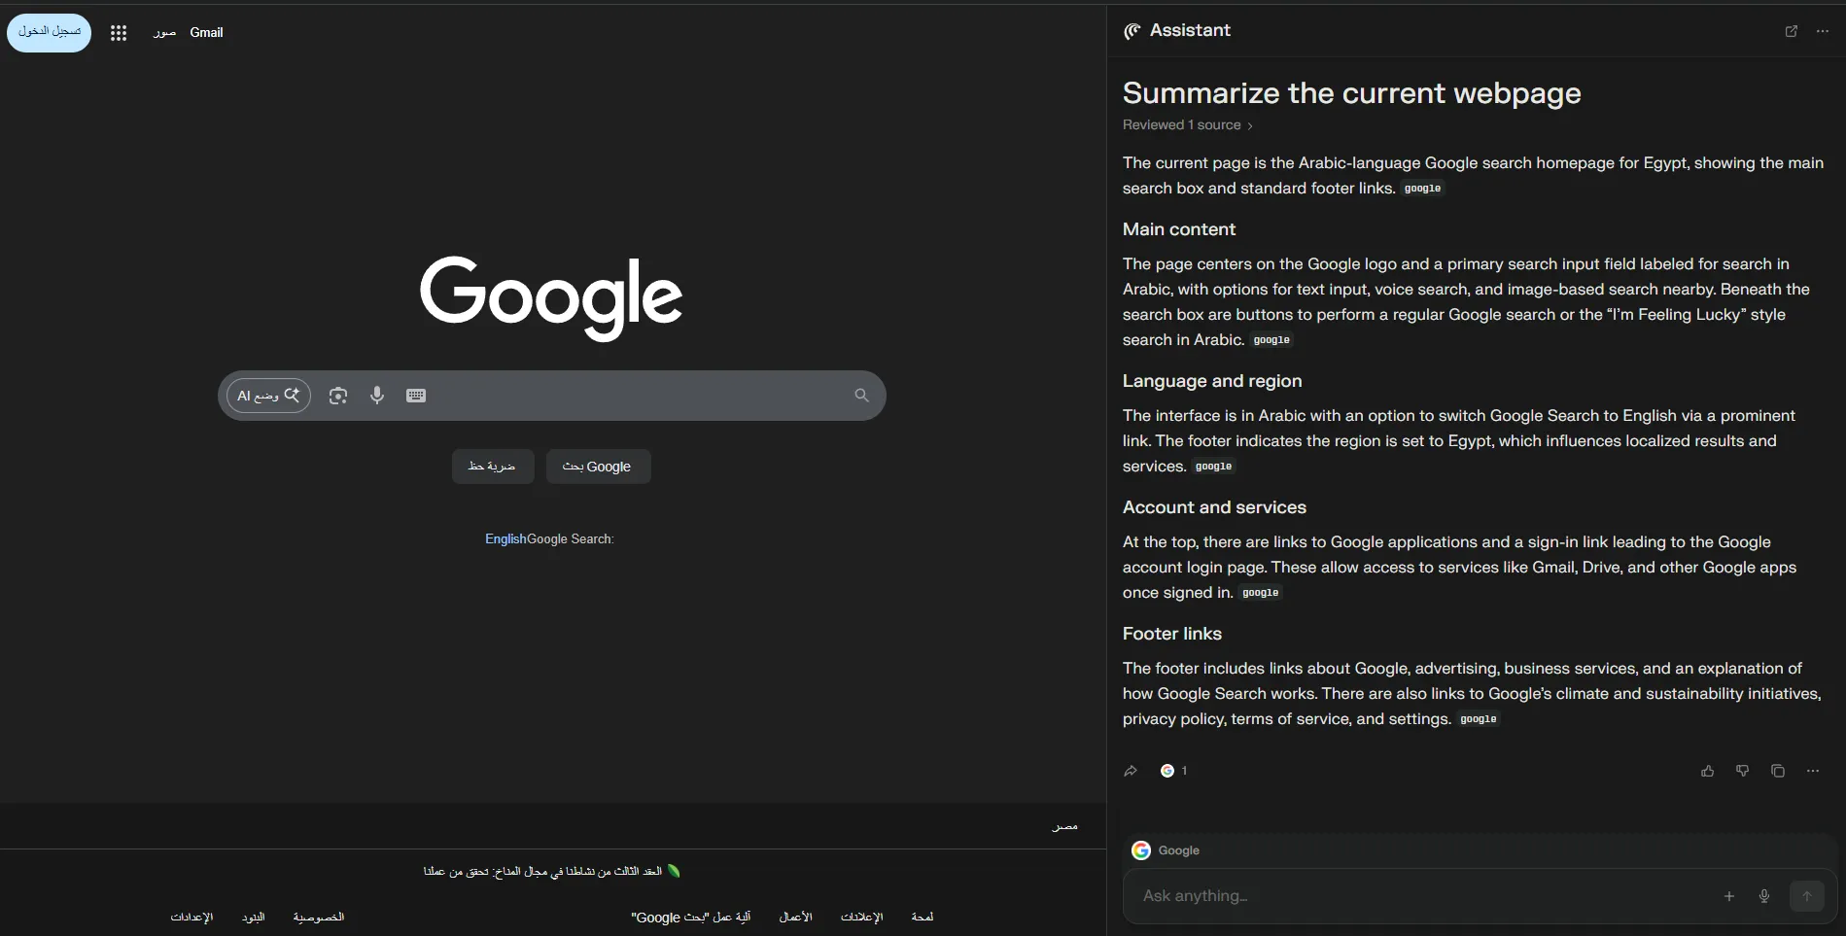Give a thumbs up to the summary

[1708, 771]
